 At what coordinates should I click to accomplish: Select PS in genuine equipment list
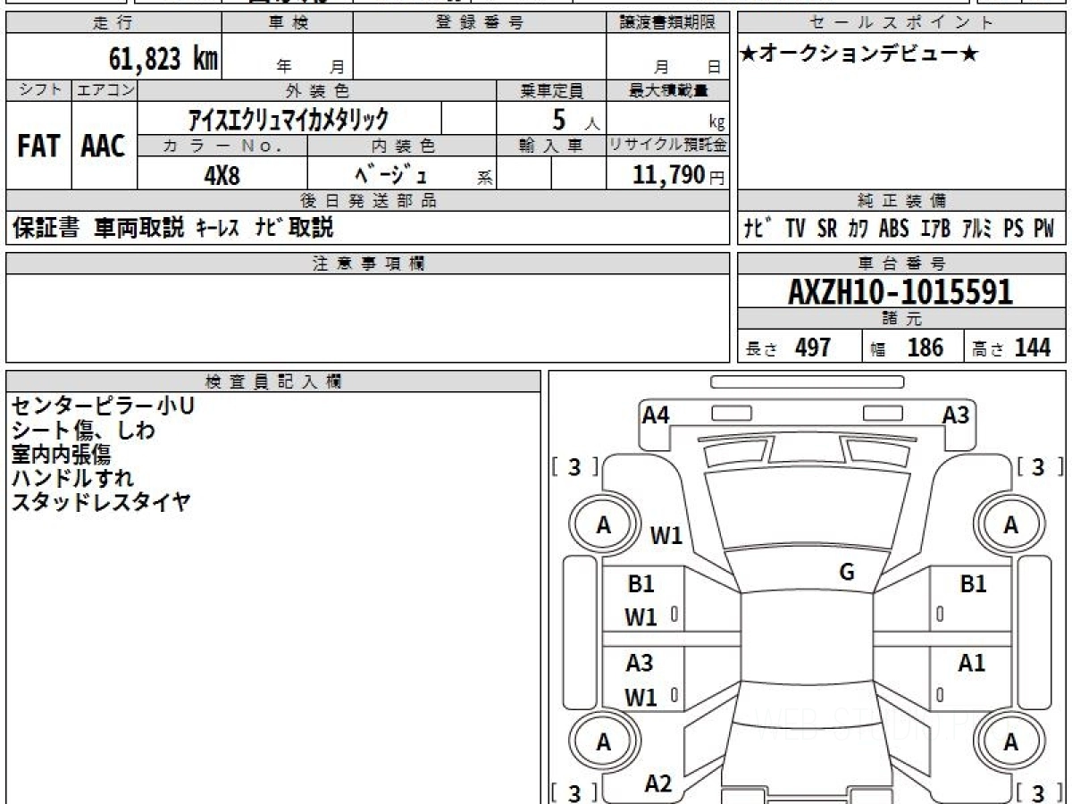pyautogui.click(x=1014, y=229)
